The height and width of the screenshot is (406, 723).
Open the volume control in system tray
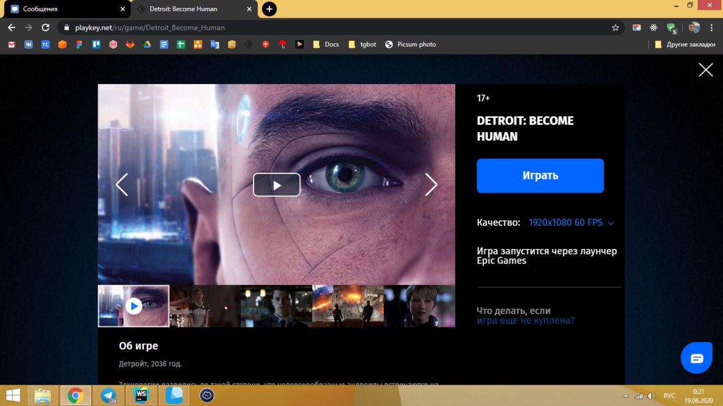point(651,396)
